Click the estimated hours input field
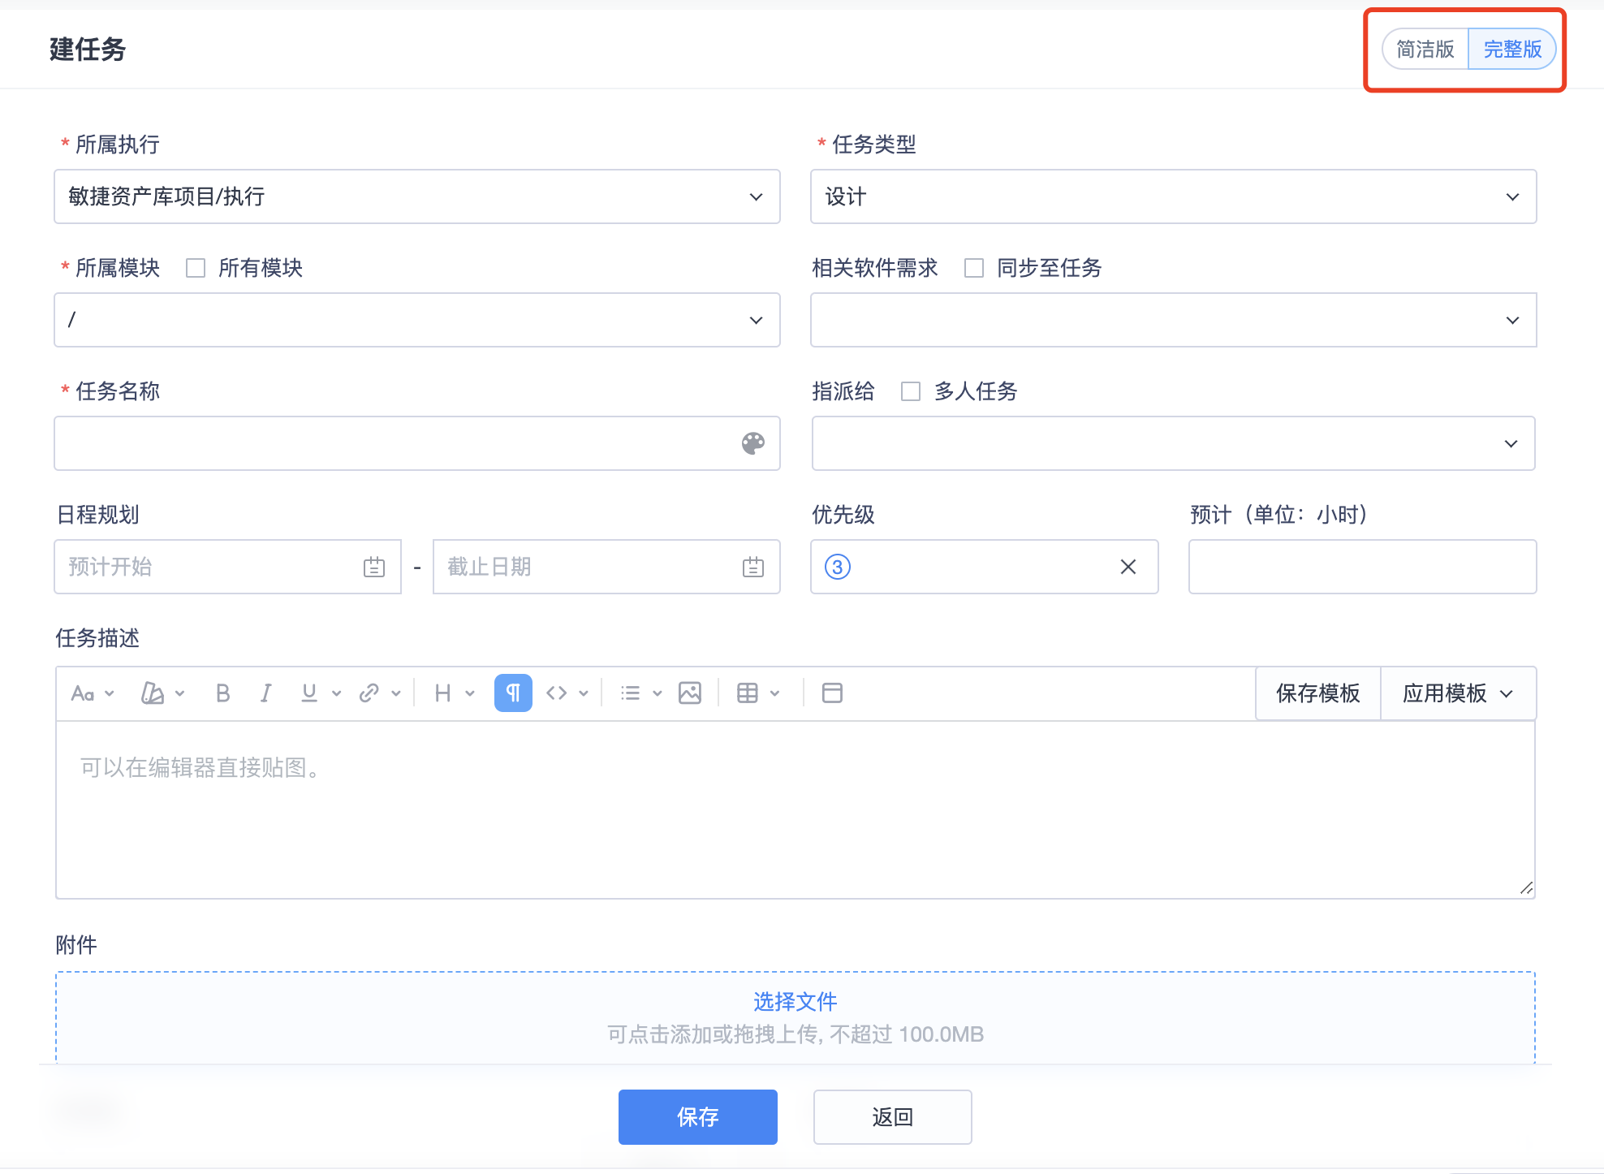Viewport: 1604px width, 1174px height. pyautogui.click(x=1361, y=567)
